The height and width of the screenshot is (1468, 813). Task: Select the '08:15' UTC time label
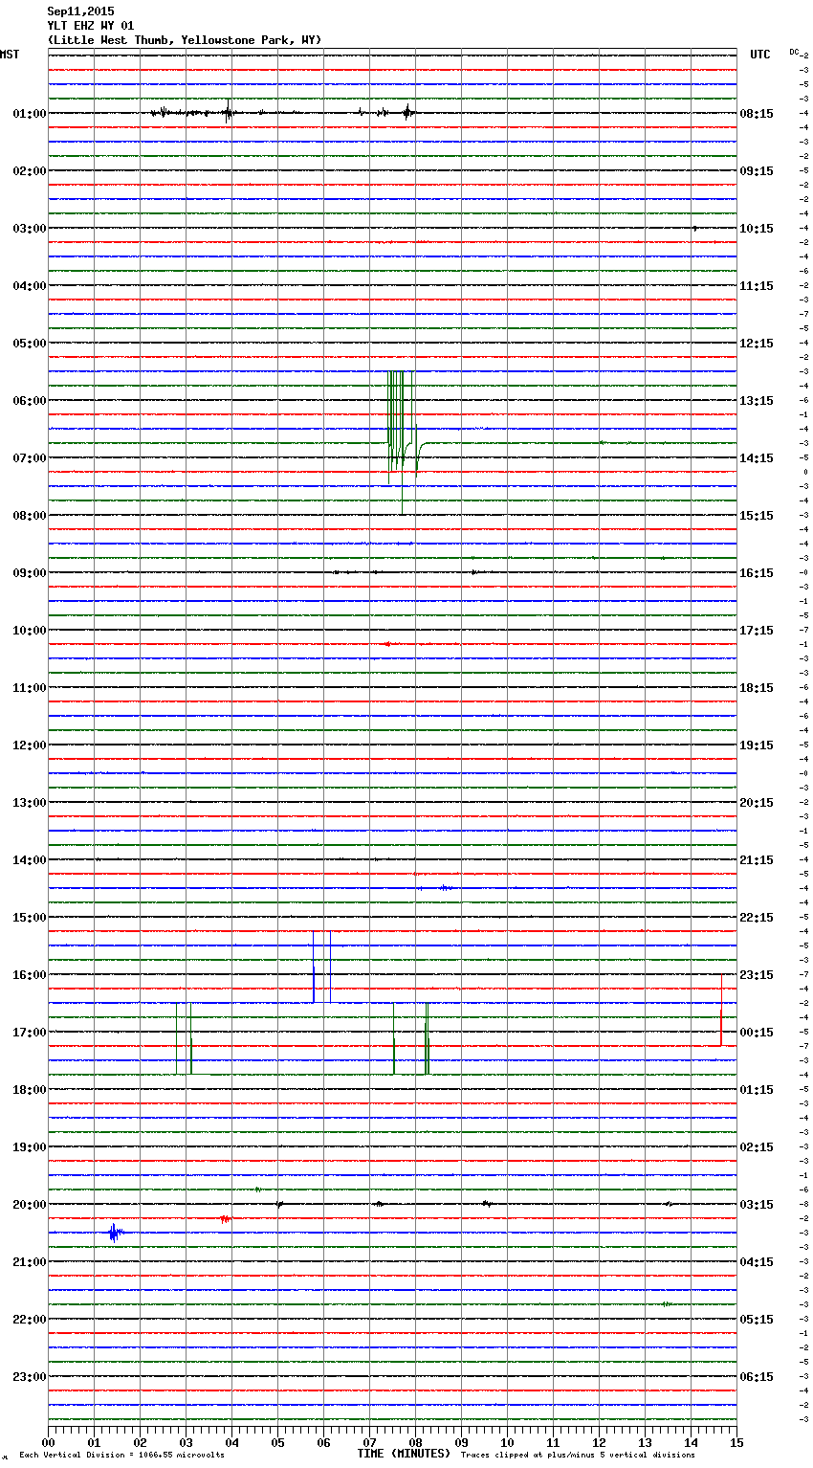pyautogui.click(x=757, y=114)
